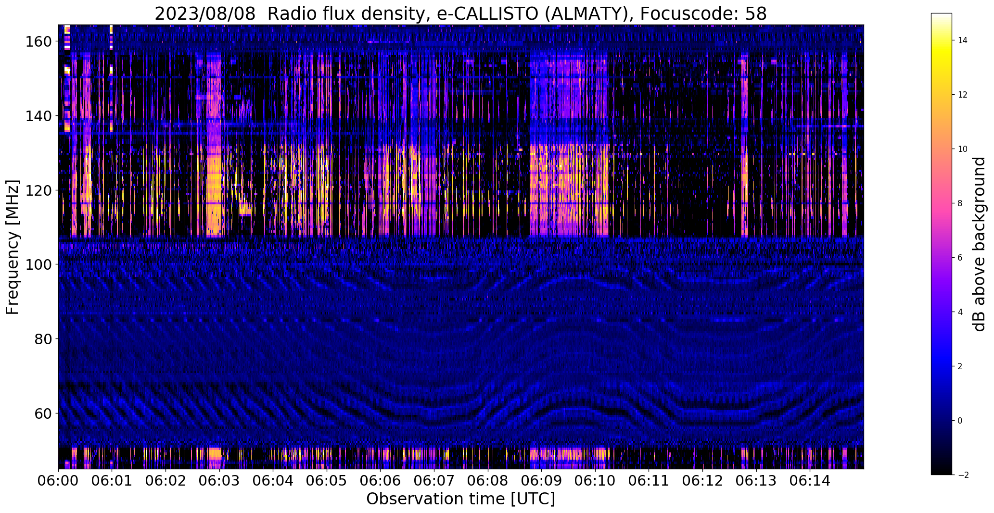Click the colorbar gradient strip

941,244
